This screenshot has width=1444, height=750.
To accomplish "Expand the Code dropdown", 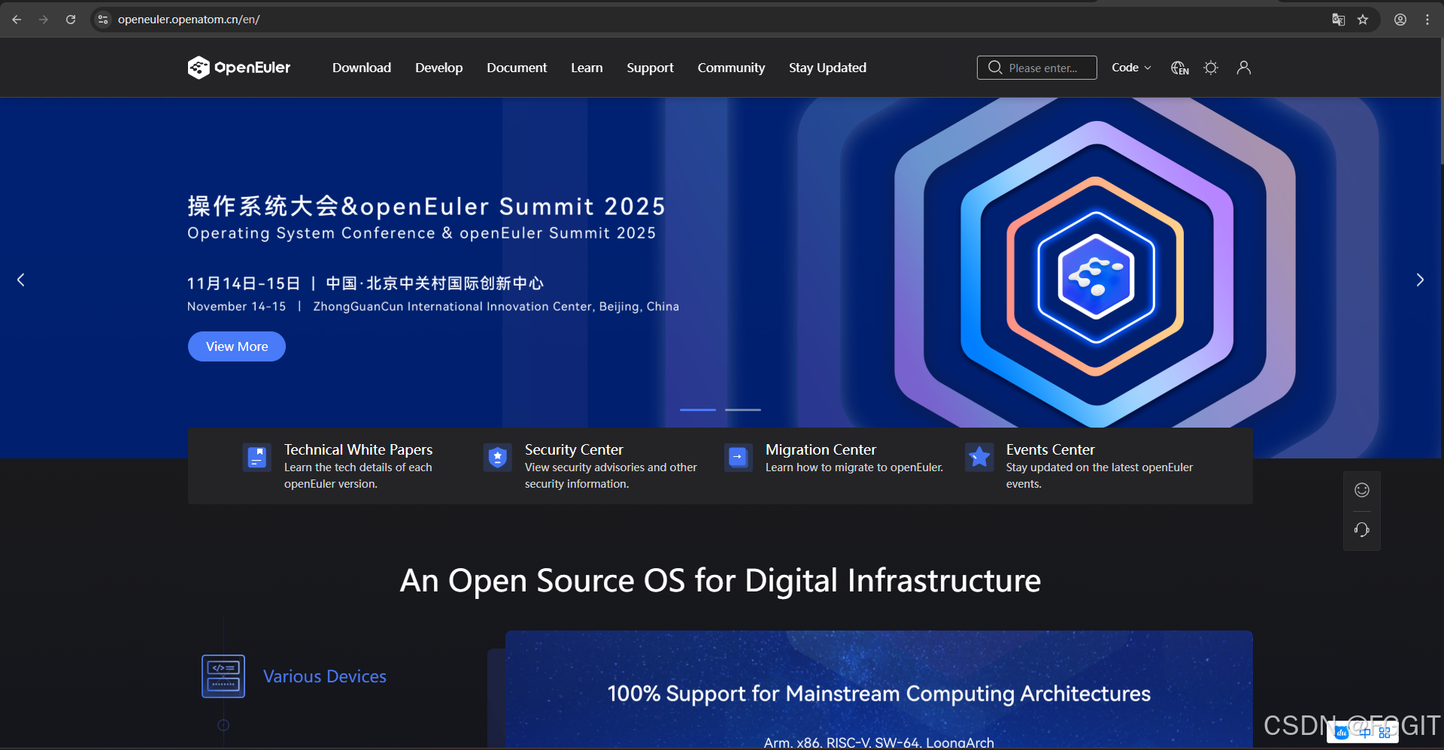I will 1131,68.
